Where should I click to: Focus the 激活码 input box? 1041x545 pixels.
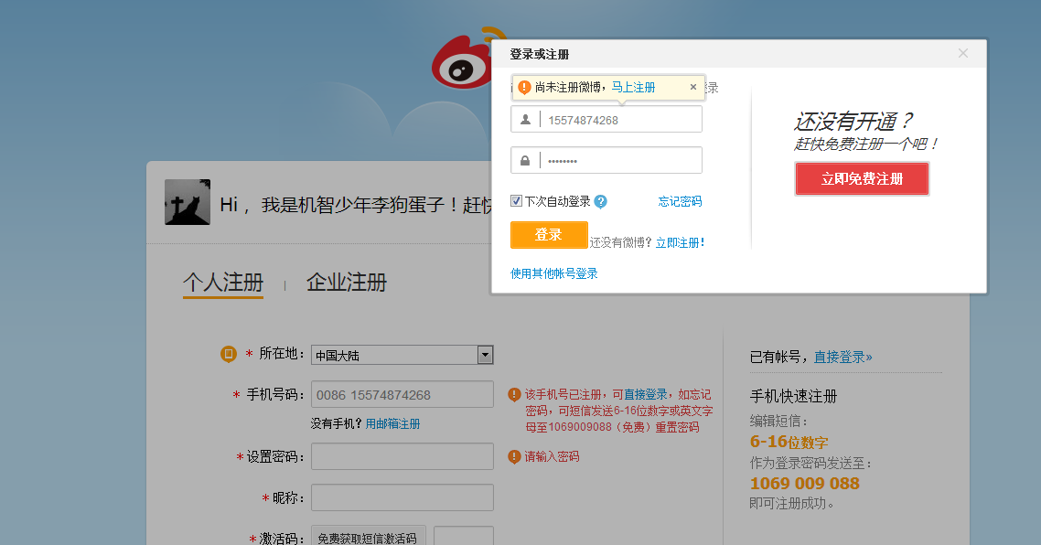pos(464,536)
